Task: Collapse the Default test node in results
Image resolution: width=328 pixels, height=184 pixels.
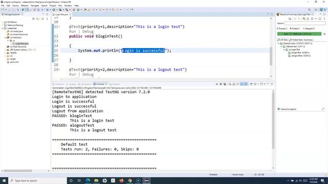Action: click(281, 47)
